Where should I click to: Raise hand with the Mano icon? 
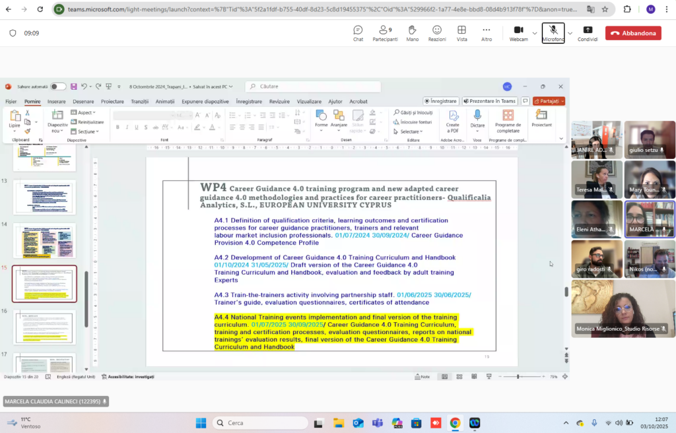pos(412,33)
